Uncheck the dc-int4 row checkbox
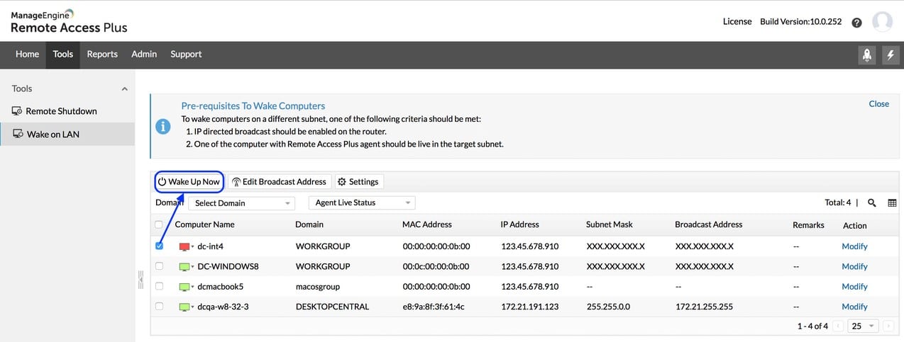This screenshot has height=342, width=904. (x=159, y=246)
